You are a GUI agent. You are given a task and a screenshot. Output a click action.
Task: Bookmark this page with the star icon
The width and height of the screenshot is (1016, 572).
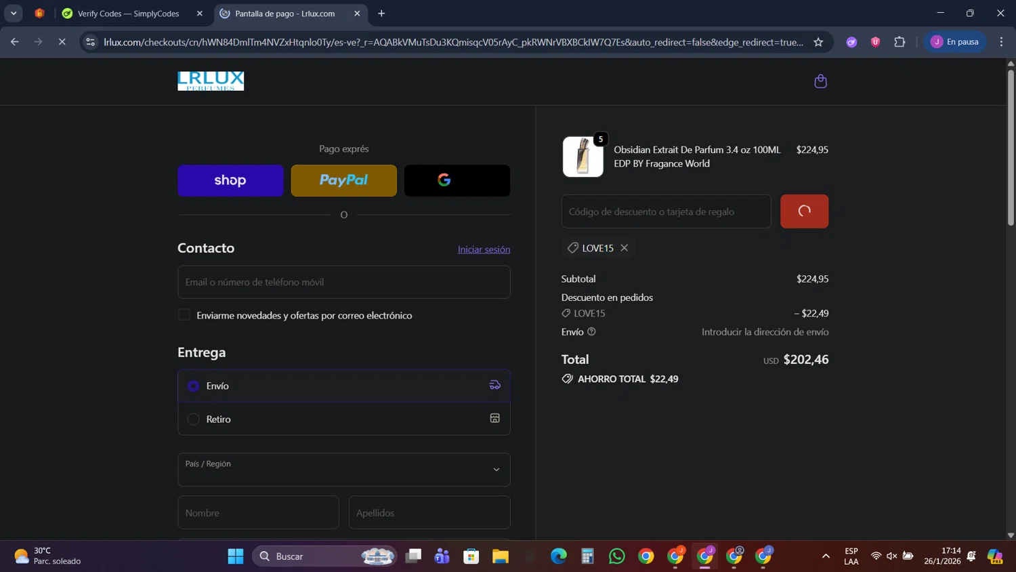pos(818,42)
